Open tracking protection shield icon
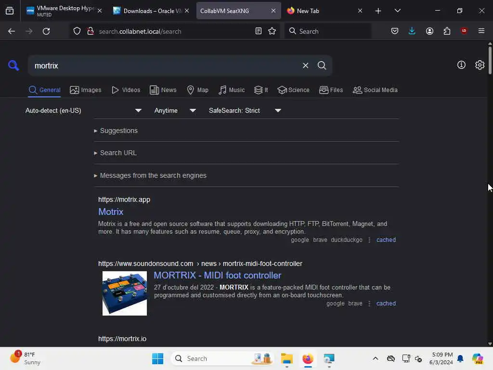The height and width of the screenshot is (370, 493). click(77, 31)
